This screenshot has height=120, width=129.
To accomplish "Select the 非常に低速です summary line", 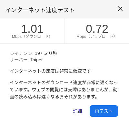I will pyautogui.click(x=50, y=71).
